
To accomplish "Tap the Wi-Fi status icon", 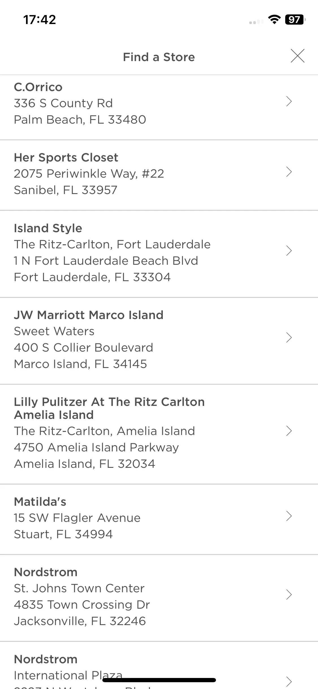I will click(x=274, y=19).
